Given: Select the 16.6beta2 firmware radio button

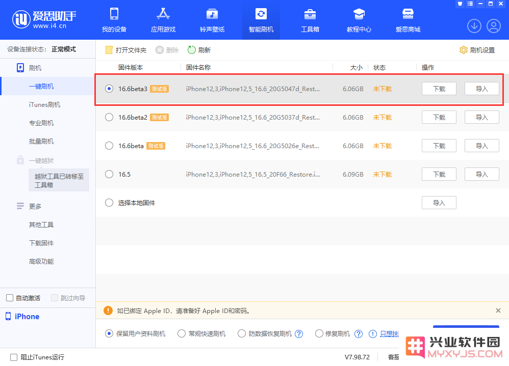Looking at the screenshot, I should tap(109, 117).
